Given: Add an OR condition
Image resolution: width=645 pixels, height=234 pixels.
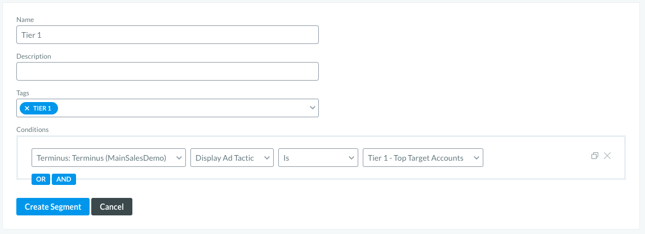Looking at the screenshot, I should 41,179.
